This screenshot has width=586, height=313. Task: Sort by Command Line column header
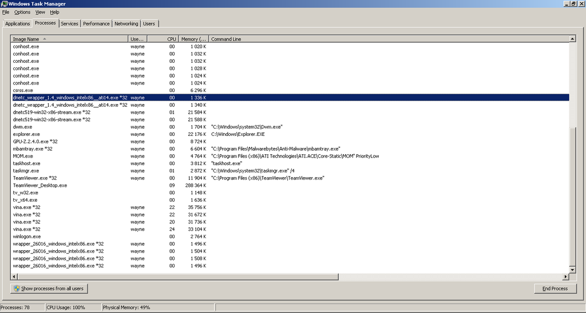[389, 39]
